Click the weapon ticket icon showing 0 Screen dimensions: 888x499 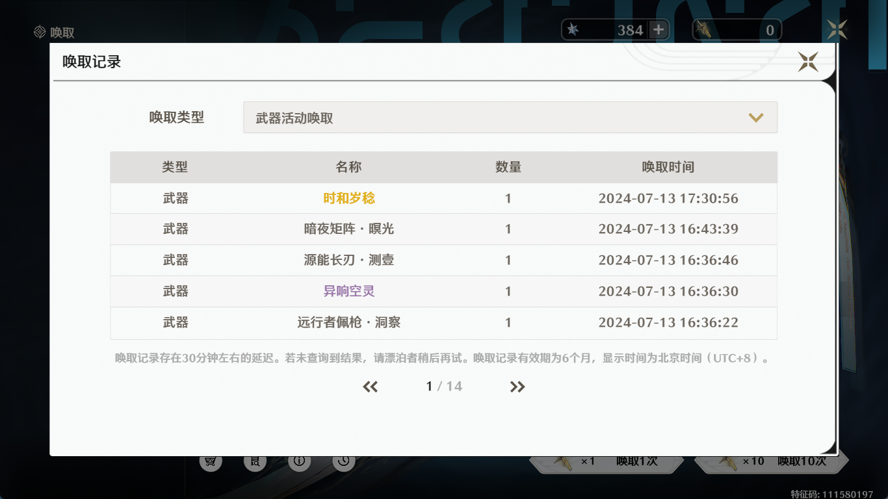pyautogui.click(x=703, y=30)
